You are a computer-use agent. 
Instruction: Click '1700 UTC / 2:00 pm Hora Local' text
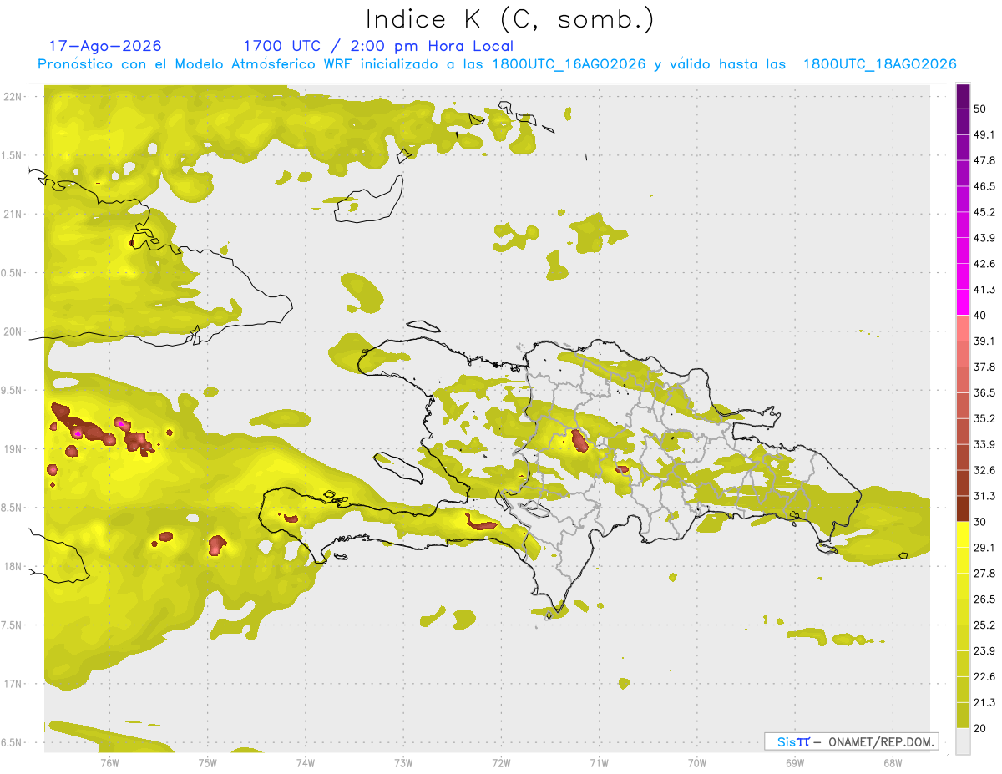click(x=378, y=46)
